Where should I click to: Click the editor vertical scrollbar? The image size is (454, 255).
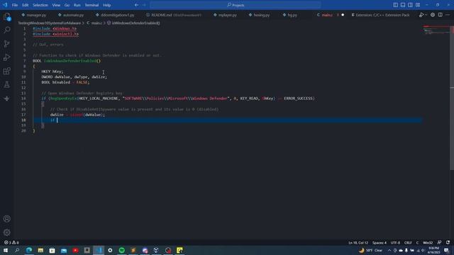pos(452,98)
